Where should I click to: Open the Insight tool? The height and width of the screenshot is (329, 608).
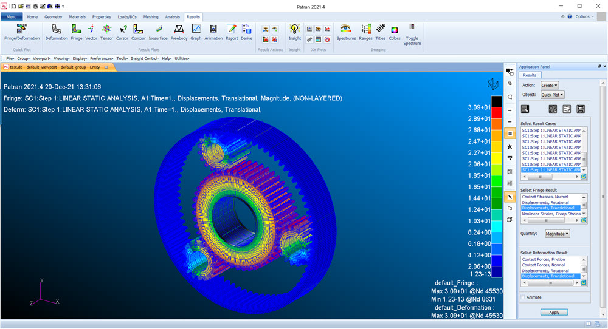tap(295, 32)
